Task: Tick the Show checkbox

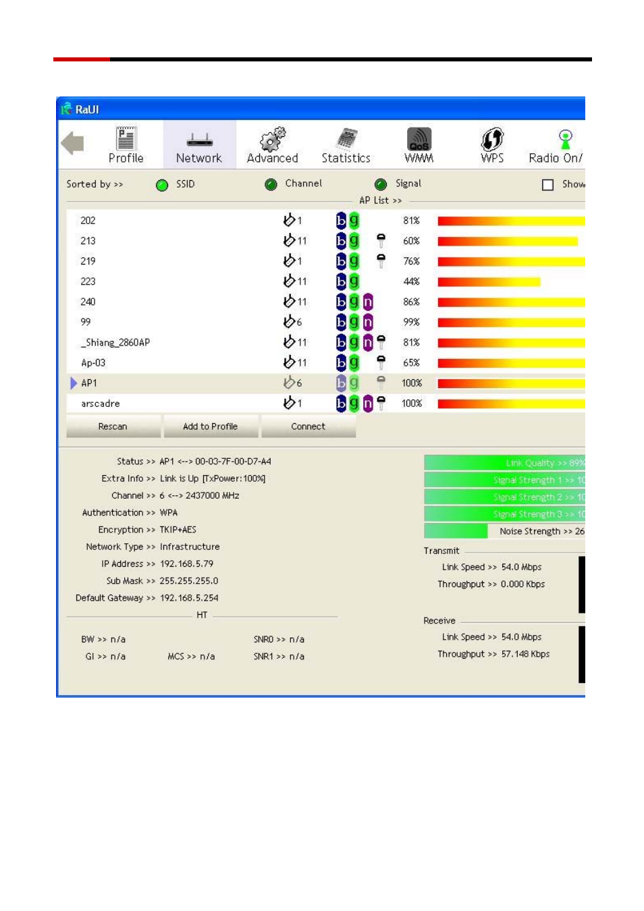Action: [548, 184]
